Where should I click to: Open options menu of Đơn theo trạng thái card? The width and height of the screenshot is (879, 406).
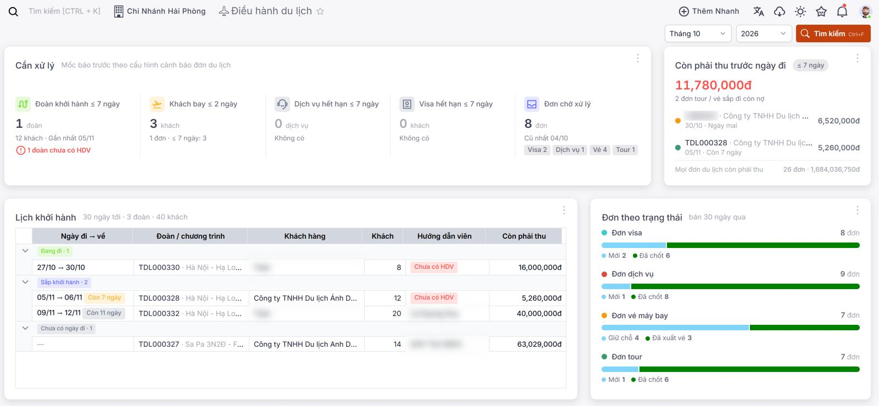coord(857,210)
